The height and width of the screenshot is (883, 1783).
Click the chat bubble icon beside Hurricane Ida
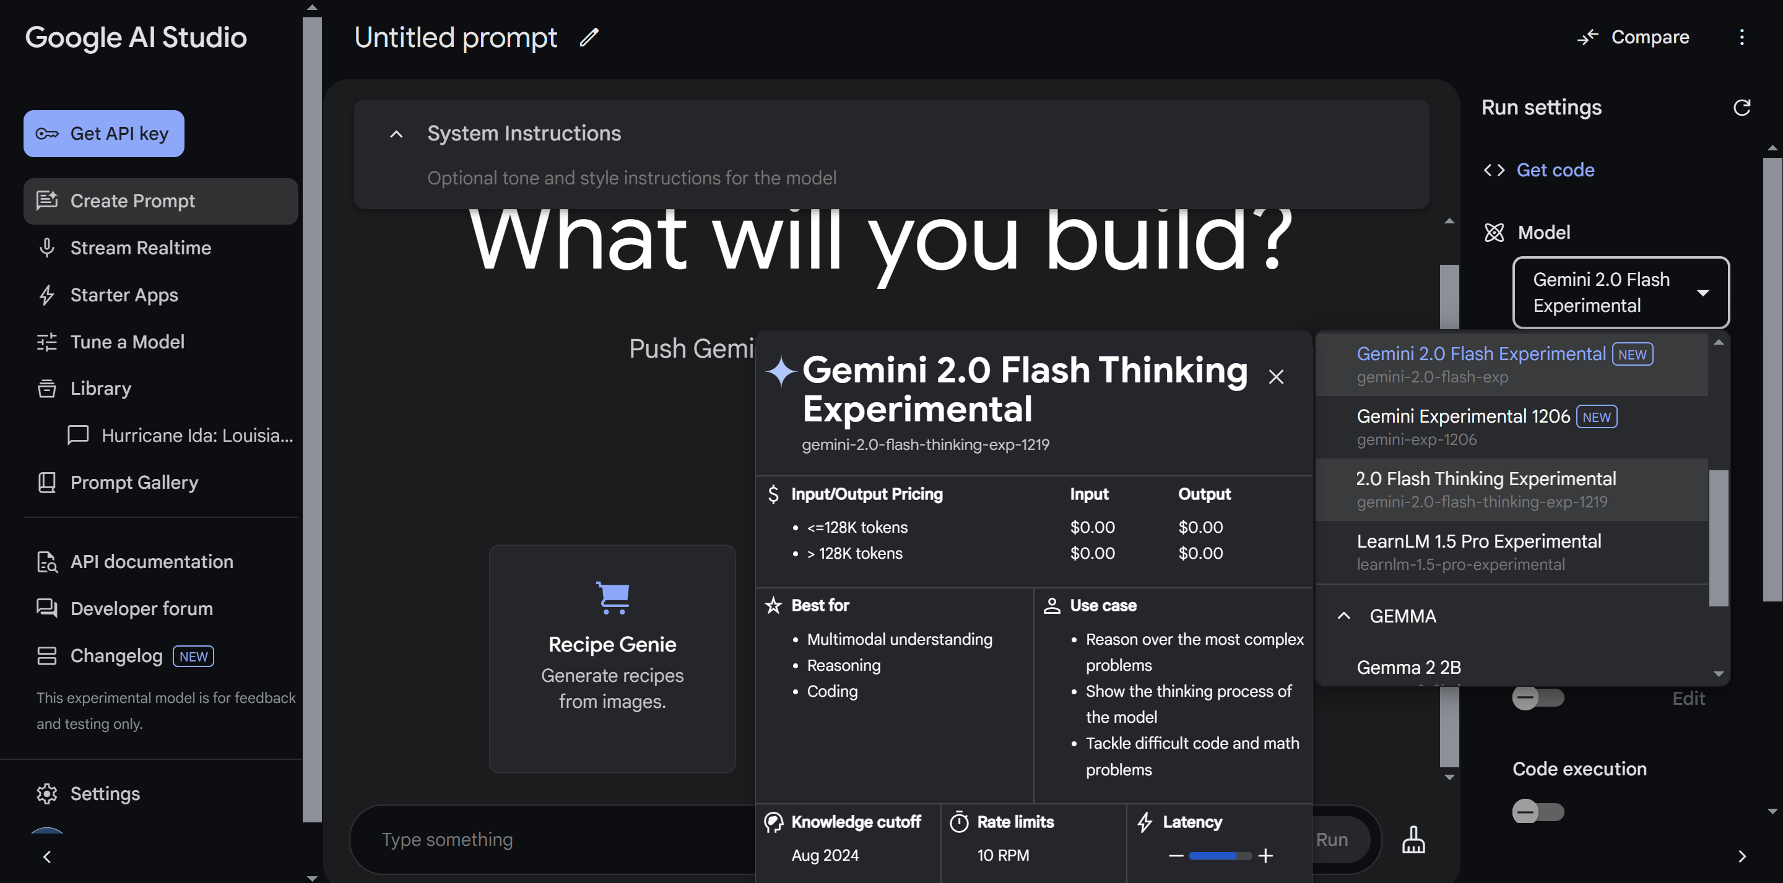(x=77, y=435)
